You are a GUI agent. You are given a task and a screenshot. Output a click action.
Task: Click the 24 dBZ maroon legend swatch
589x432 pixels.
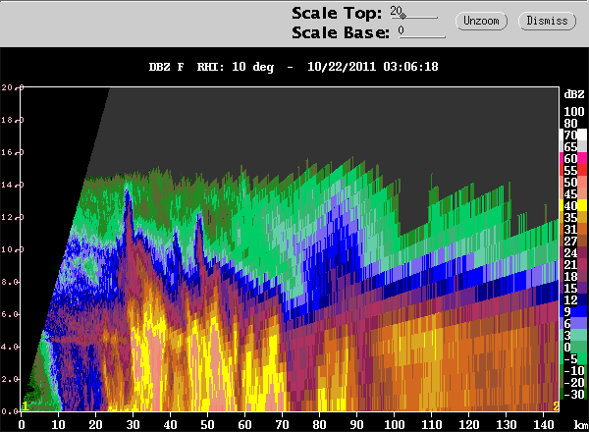point(573,252)
